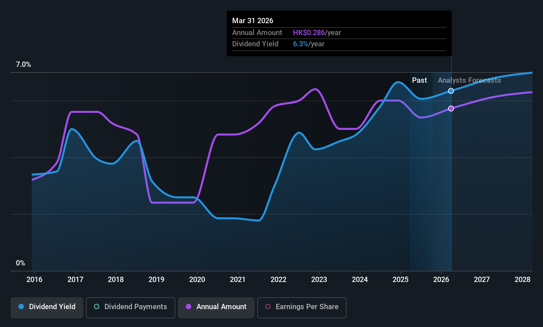Click the 2021 x-axis label

(238, 280)
